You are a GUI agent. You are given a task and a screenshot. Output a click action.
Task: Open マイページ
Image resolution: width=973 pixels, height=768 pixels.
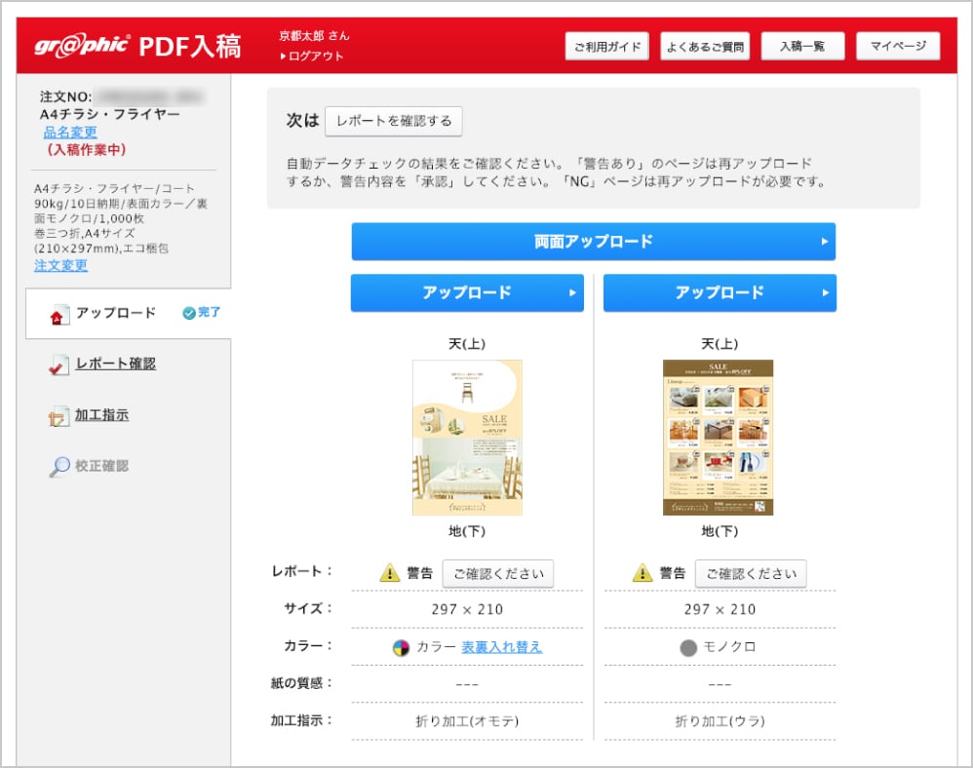(x=897, y=46)
